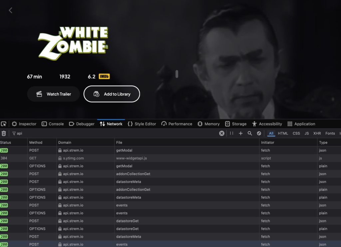
Task: Switch to the Performance tab
Action: (x=177, y=124)
